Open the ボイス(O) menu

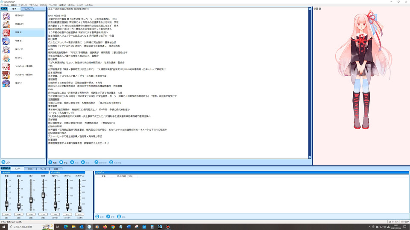(x=44, y=5)
